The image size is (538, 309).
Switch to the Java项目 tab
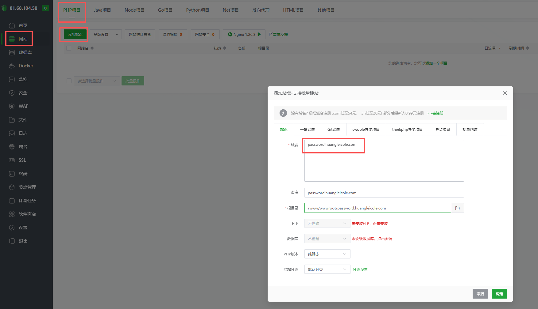pos(102,10)
